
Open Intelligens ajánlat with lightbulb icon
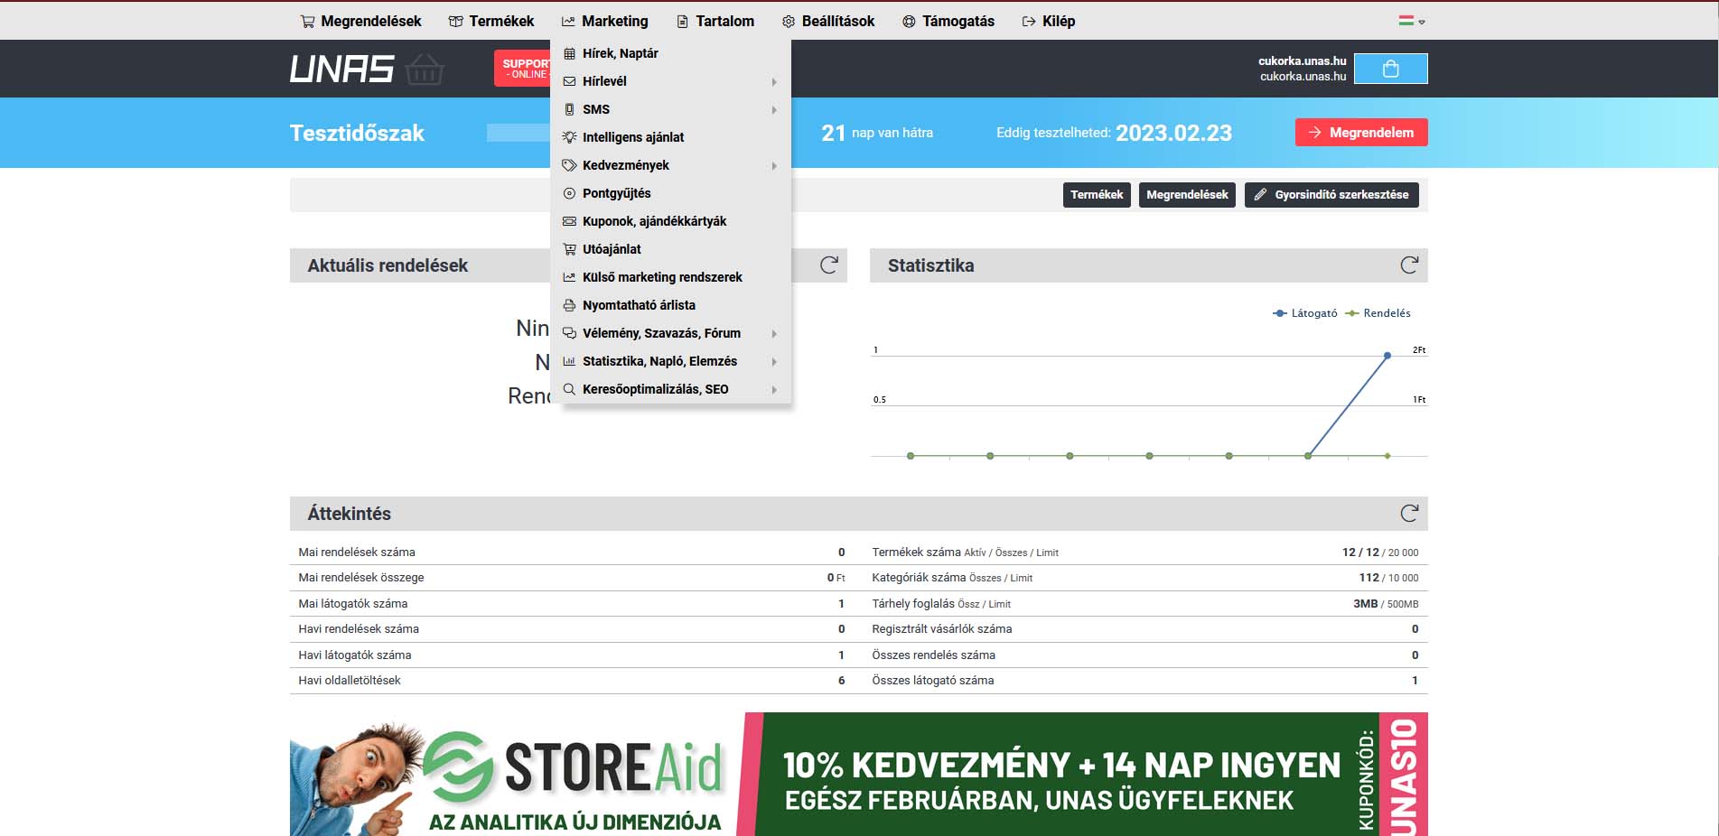coord(632,137)
